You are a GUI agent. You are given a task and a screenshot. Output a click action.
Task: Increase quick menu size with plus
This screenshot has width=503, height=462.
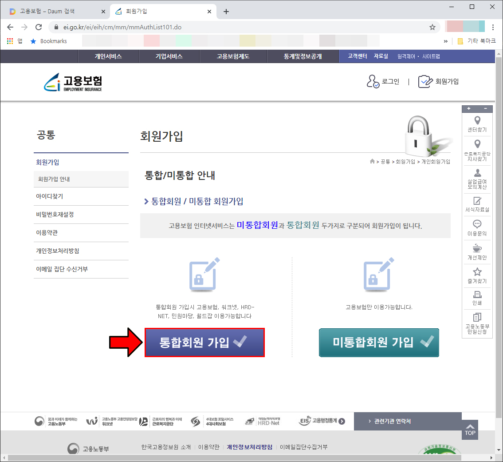click(x=469, y=108)
